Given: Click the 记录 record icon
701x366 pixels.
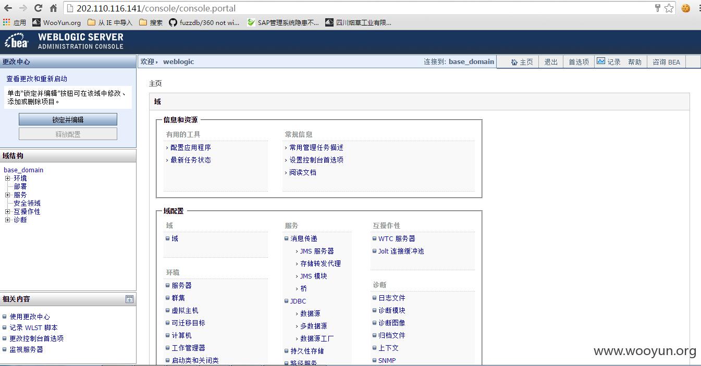Looking at the screenshot, I should click(x=601, y=61).
